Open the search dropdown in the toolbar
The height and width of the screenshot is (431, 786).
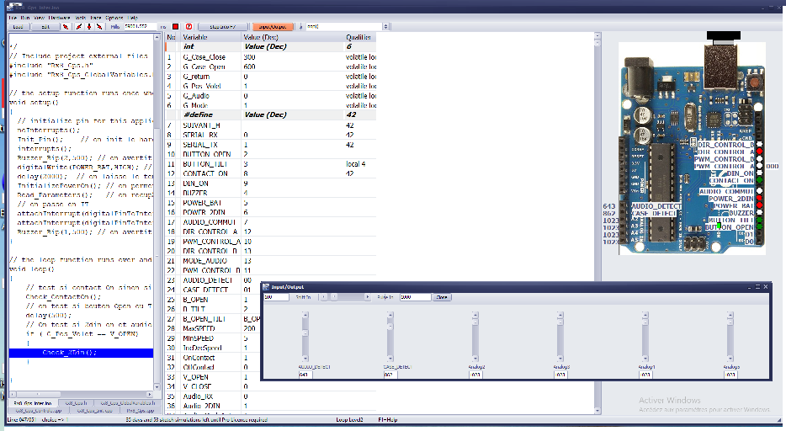click(x=385, y=27)
